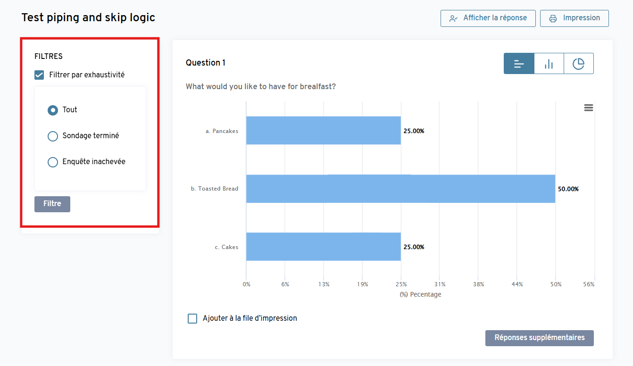633x366 pixels.
Task: Select the Sondage terminé radio option
Action: pos(53,136)
